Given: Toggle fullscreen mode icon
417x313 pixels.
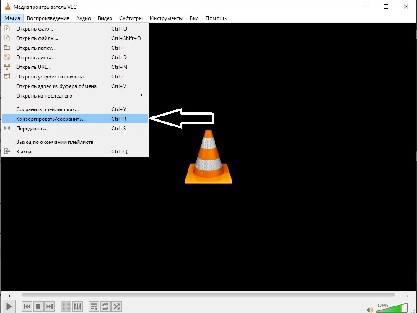Looking at the screenshot, I should pyautogui.click(x=66, y=306).
